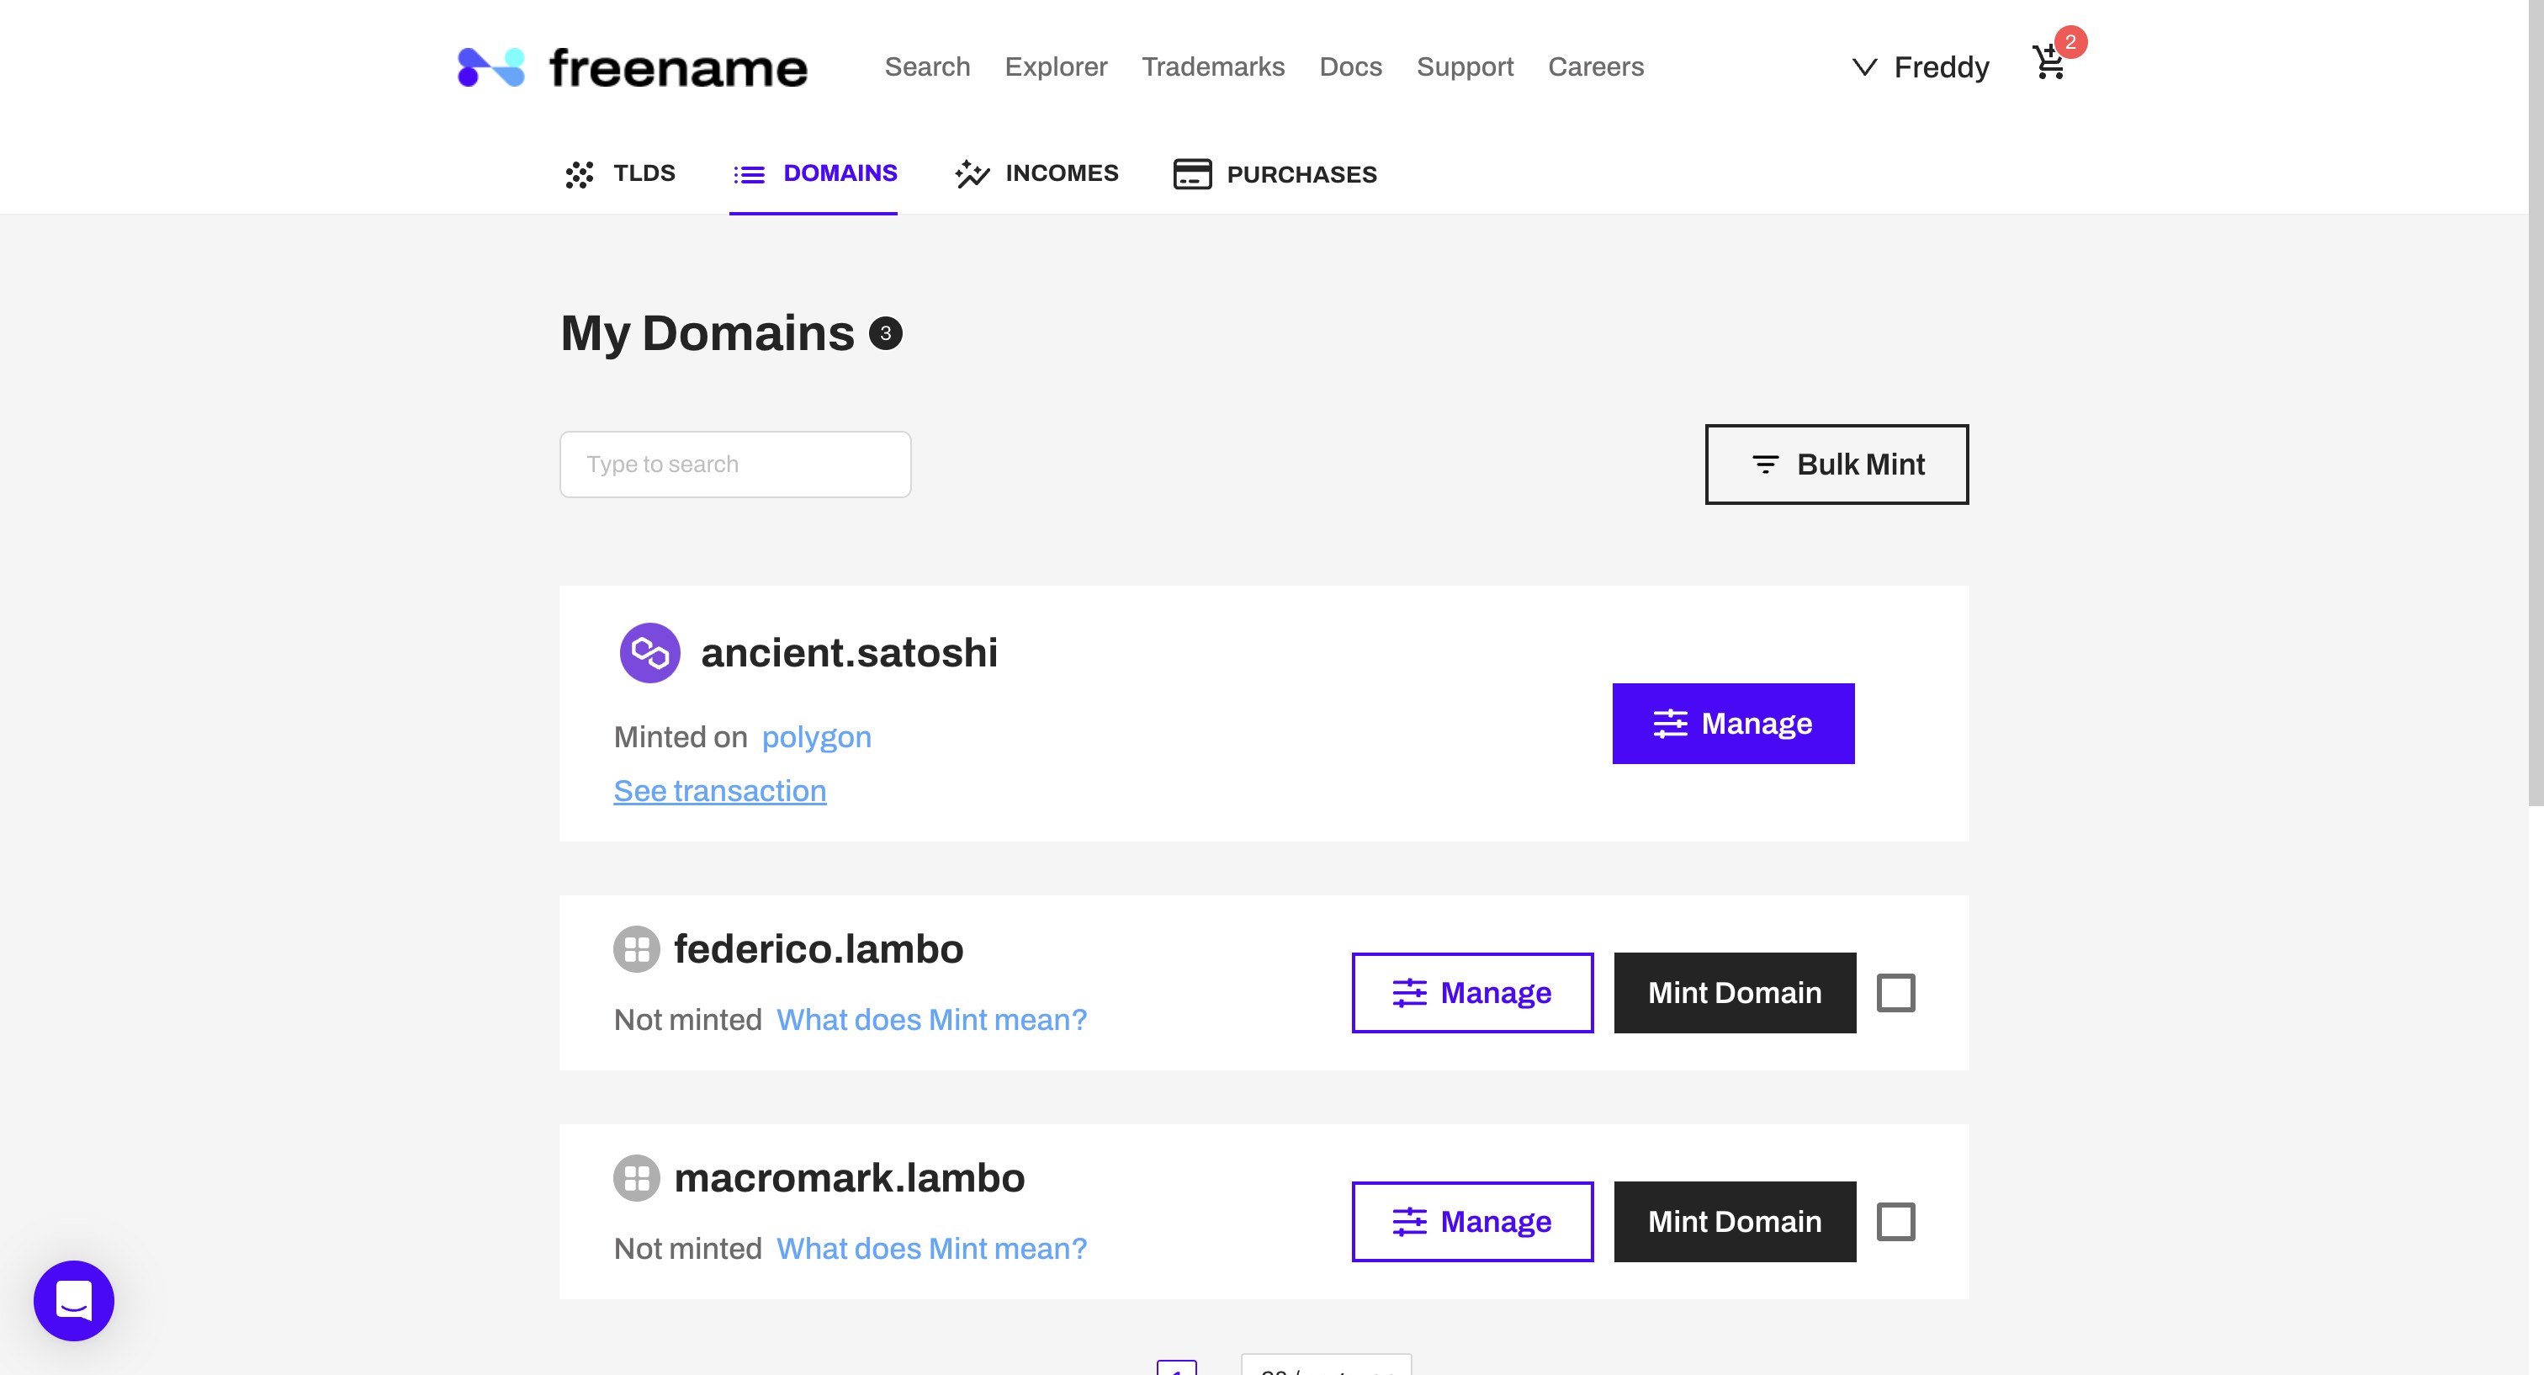This screenshot has width=2544, height=1375.
Task: Click the Polygon icon beside ancient.satoshi
Action: point(649,653)
